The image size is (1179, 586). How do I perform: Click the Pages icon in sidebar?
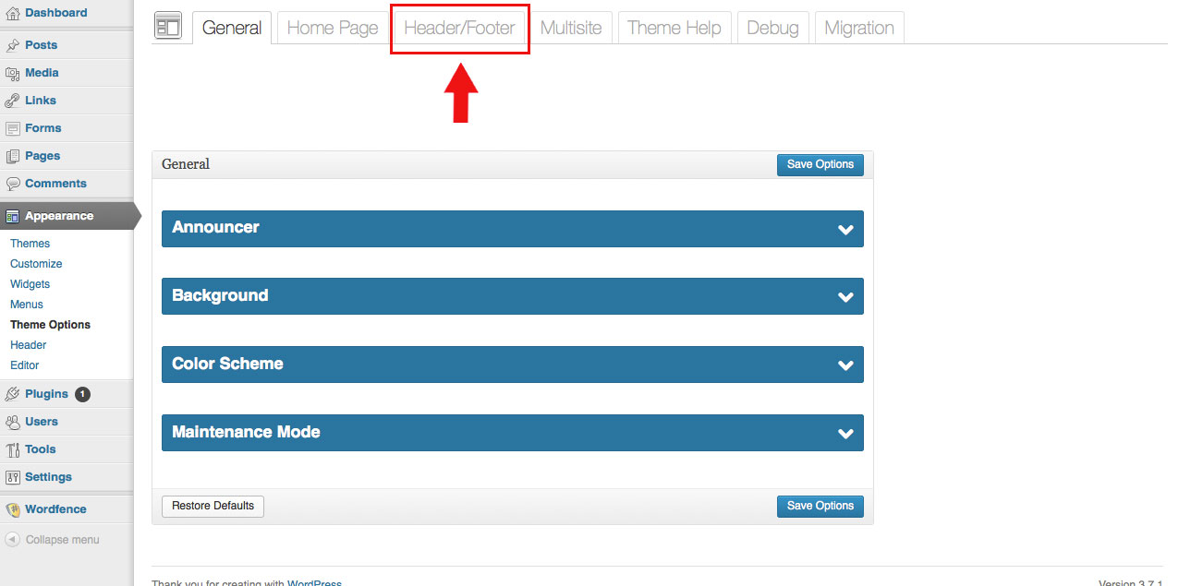coord(13,156)
